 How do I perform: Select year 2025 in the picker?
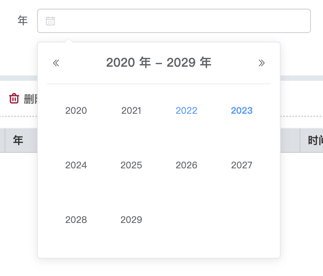pos(131,165)
